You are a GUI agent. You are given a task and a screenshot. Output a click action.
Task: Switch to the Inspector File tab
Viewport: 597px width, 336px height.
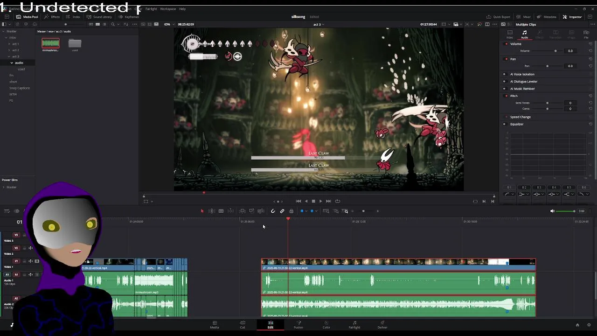pos(586,34)
